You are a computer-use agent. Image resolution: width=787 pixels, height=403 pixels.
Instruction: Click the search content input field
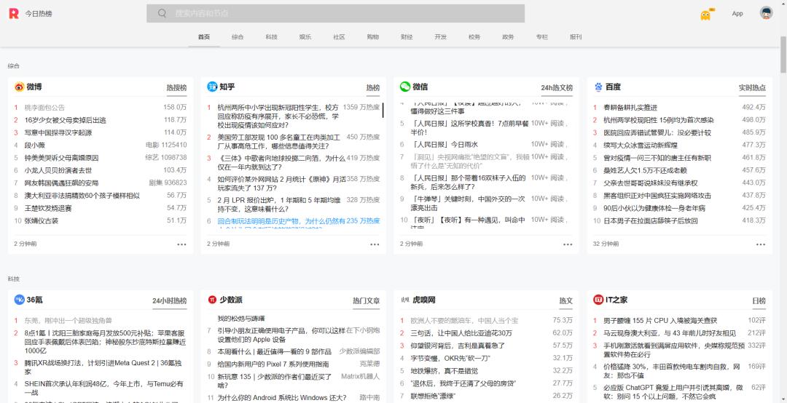click(x=336, y=14)
